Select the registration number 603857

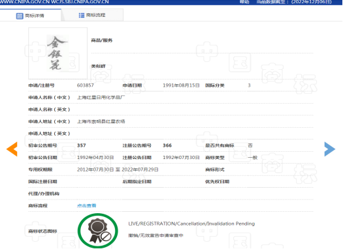pyautogui.click(x=86, y=85)
